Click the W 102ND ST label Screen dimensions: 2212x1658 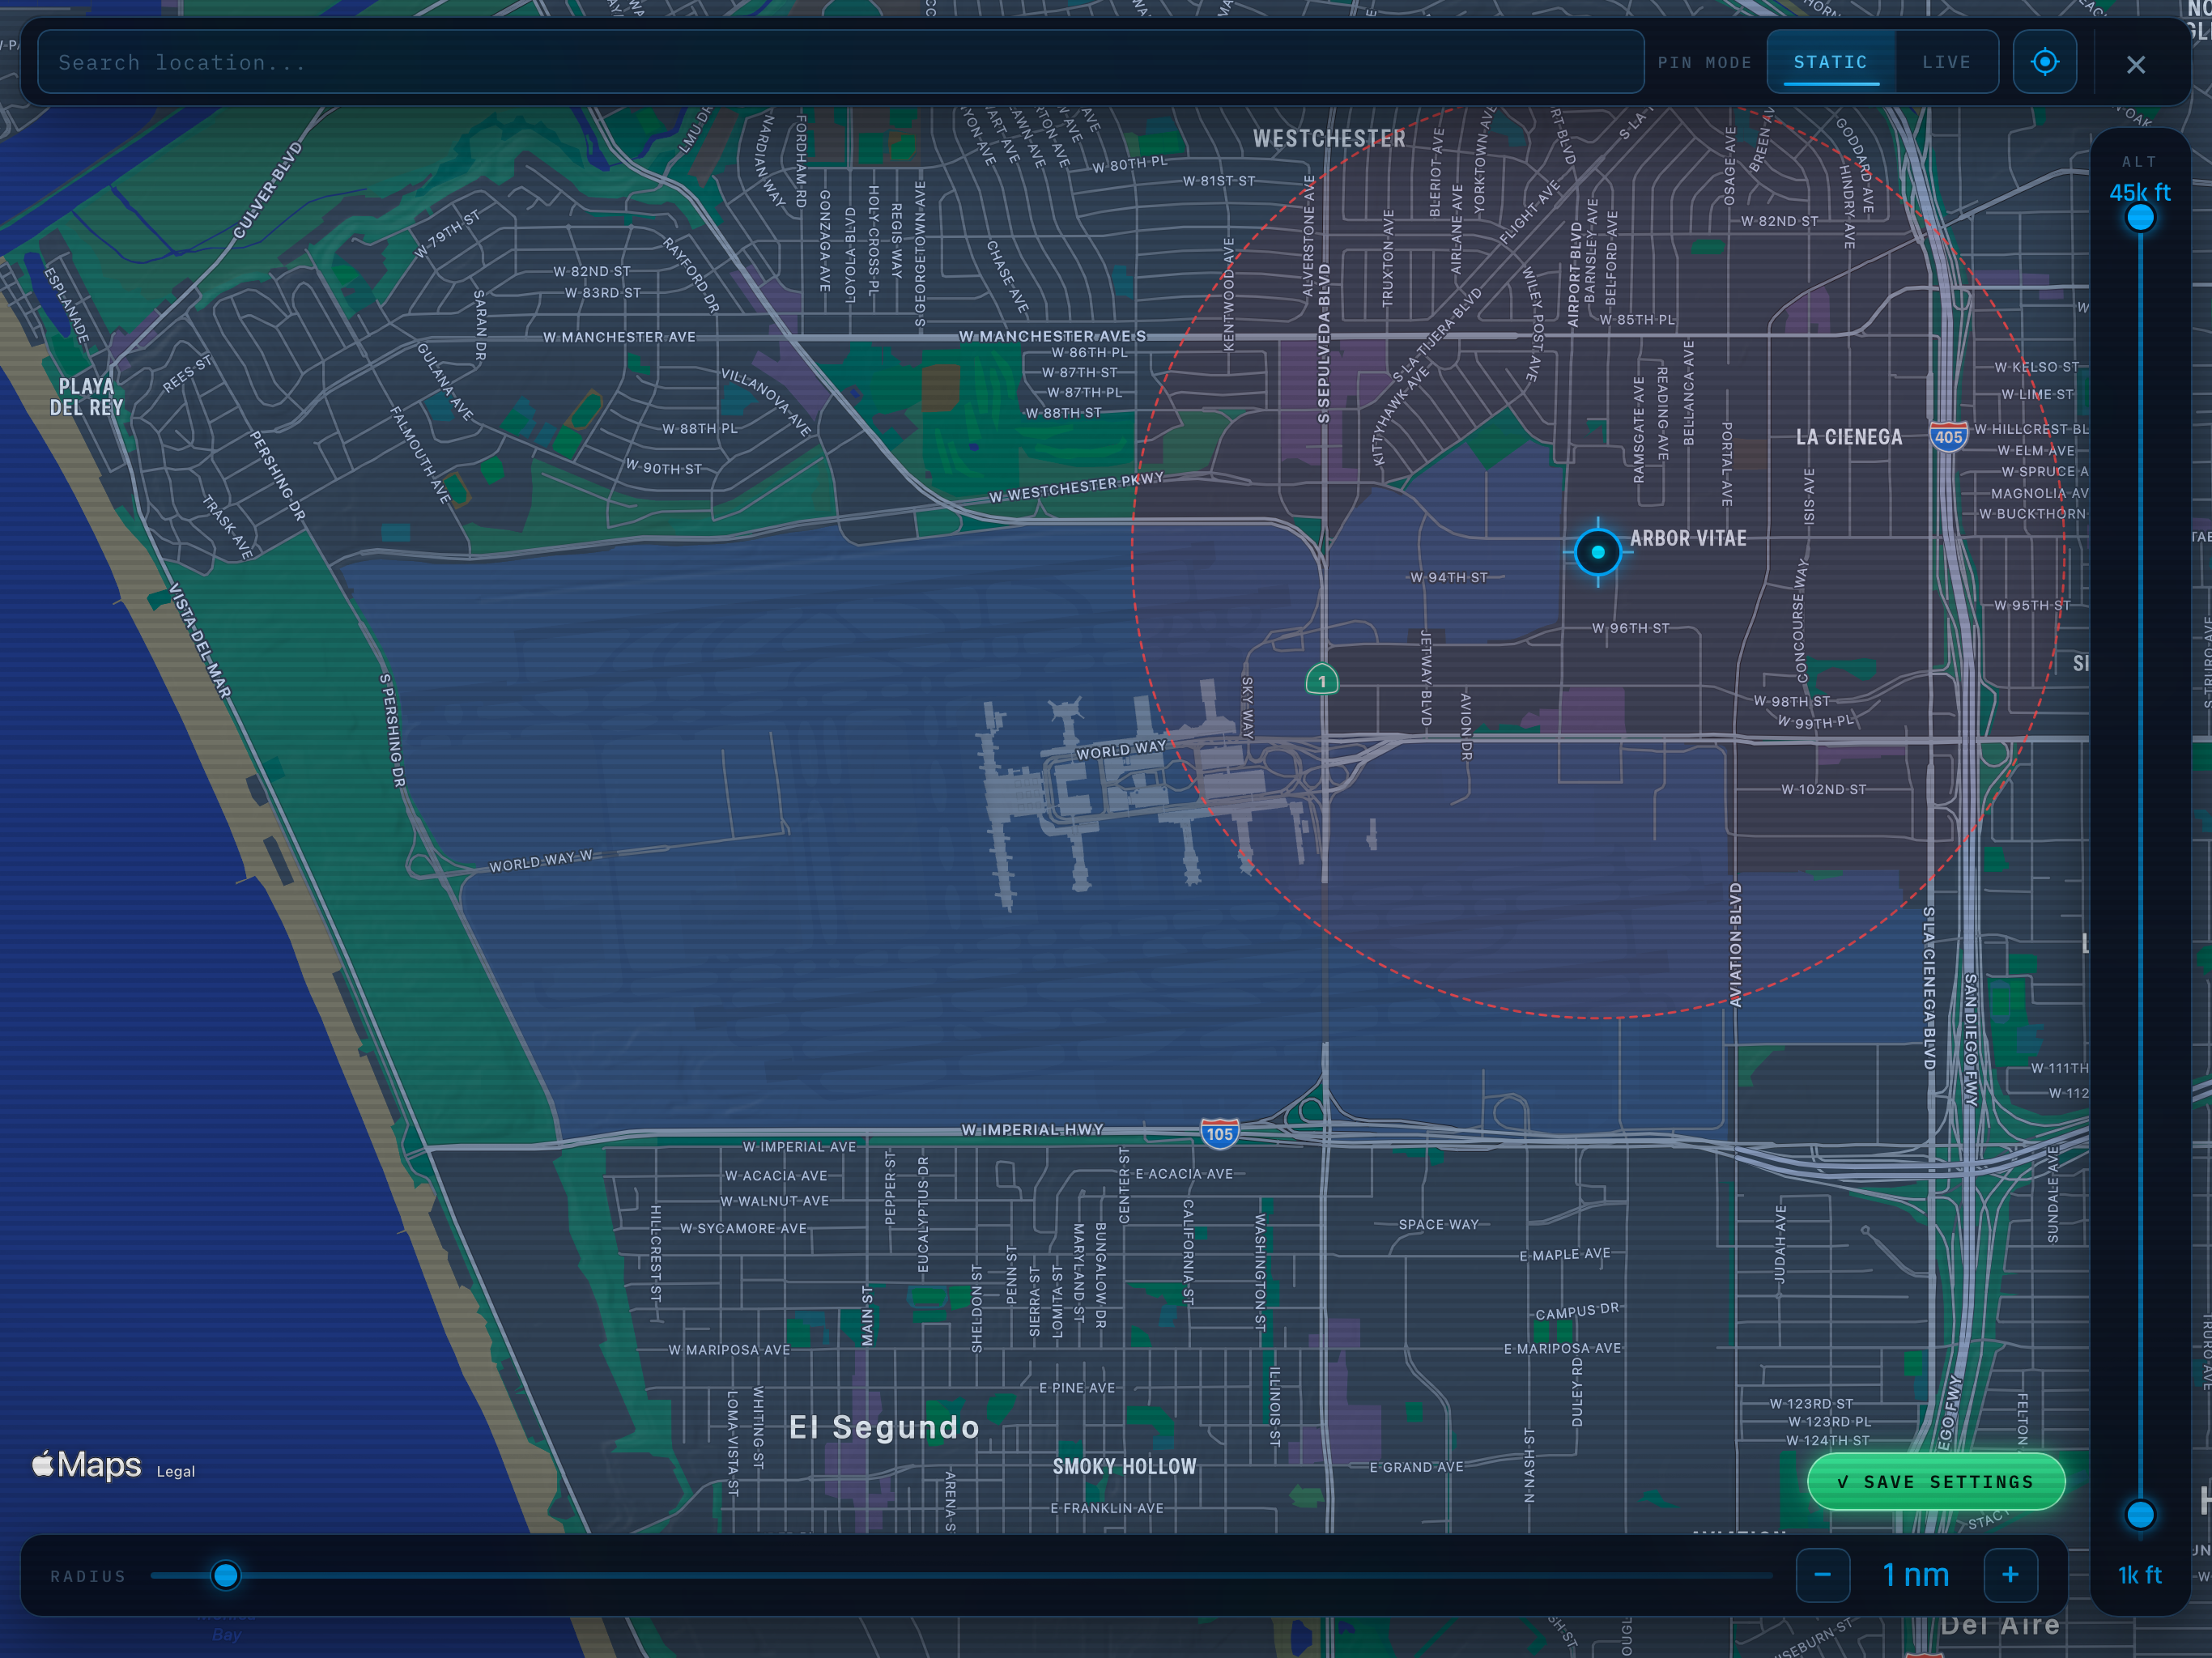1823,789
